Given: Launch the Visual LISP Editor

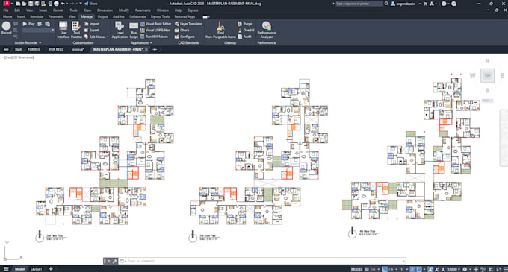Looking at the screenshot, I should tap(155, 30).
